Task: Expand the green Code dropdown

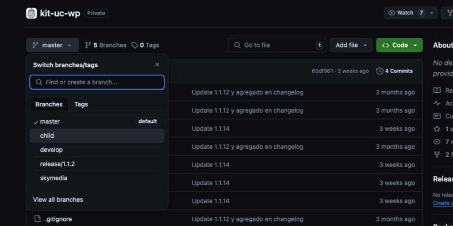Action: point(415,45)
